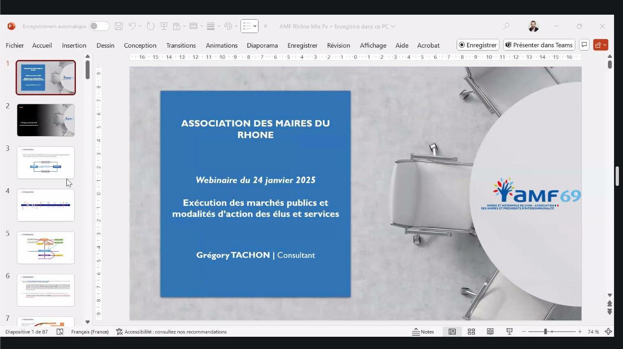Screen dimensions: 623x349
Task: Click the Undo arrow icon
Action: pyautogui.click(x=132, y=27)
